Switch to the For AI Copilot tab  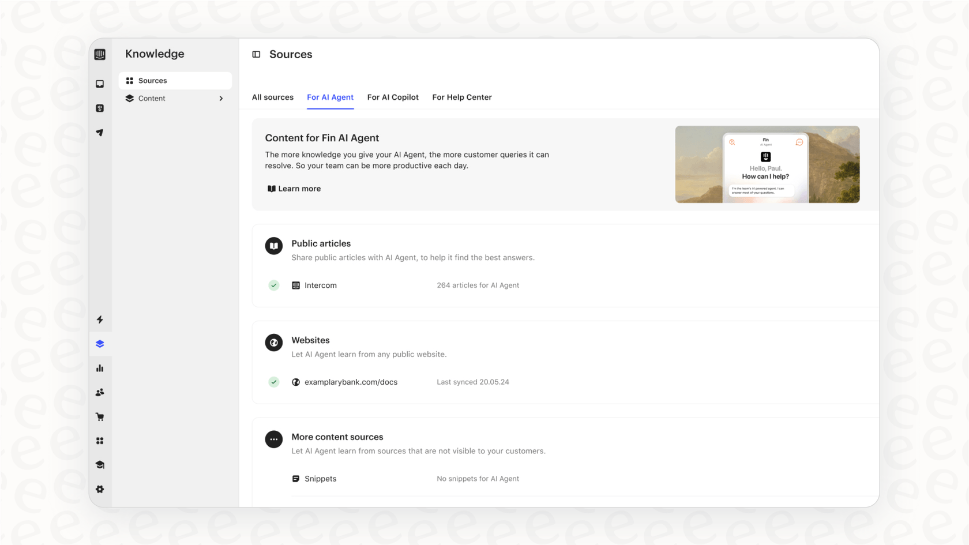(x=393, y=97)
